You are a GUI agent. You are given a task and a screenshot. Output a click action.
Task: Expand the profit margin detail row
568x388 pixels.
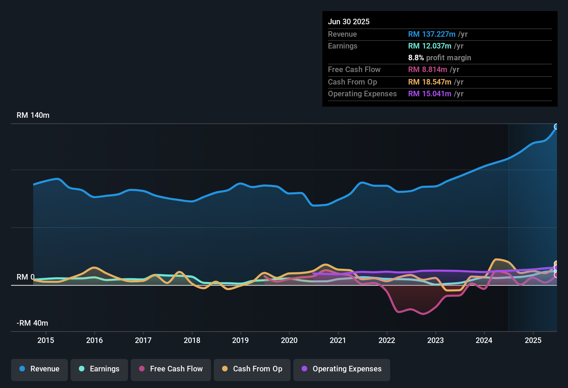440,58
